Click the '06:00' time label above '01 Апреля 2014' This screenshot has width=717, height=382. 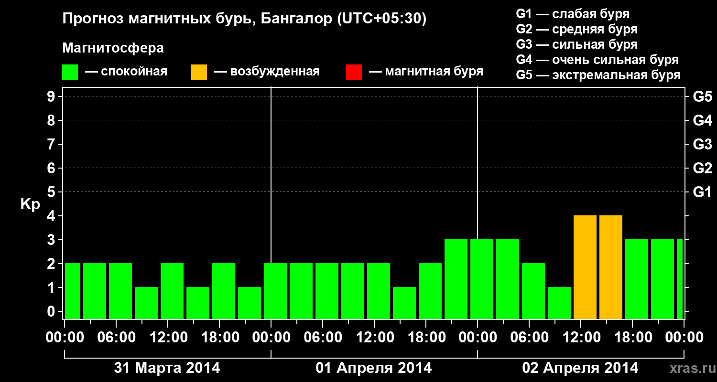coord(323,337)
